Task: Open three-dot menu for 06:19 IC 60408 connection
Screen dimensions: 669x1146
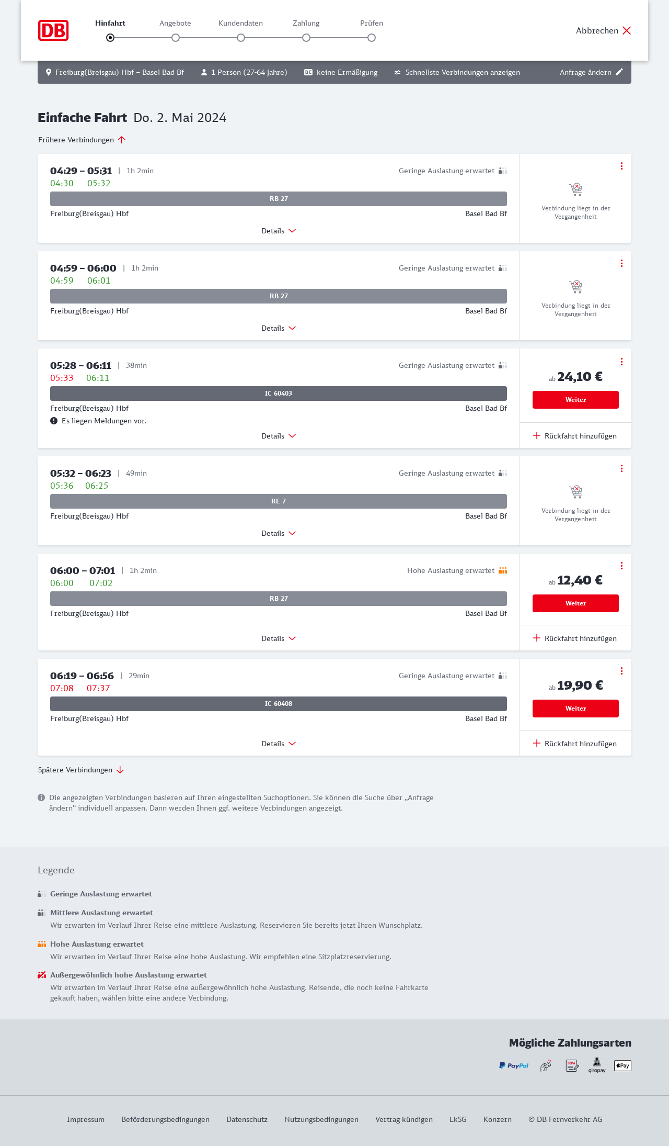Action: [x=621, y=671]
